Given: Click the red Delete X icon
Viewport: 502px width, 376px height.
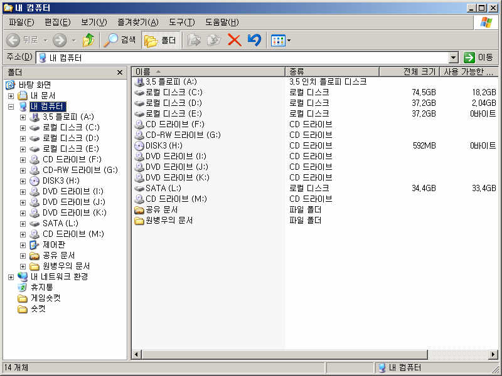Looking at the screenshot, I should point(234,40).
